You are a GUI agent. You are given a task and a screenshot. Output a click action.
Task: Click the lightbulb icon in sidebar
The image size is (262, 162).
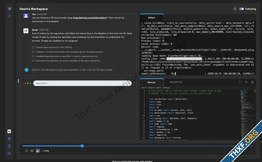tap(9, 146)
